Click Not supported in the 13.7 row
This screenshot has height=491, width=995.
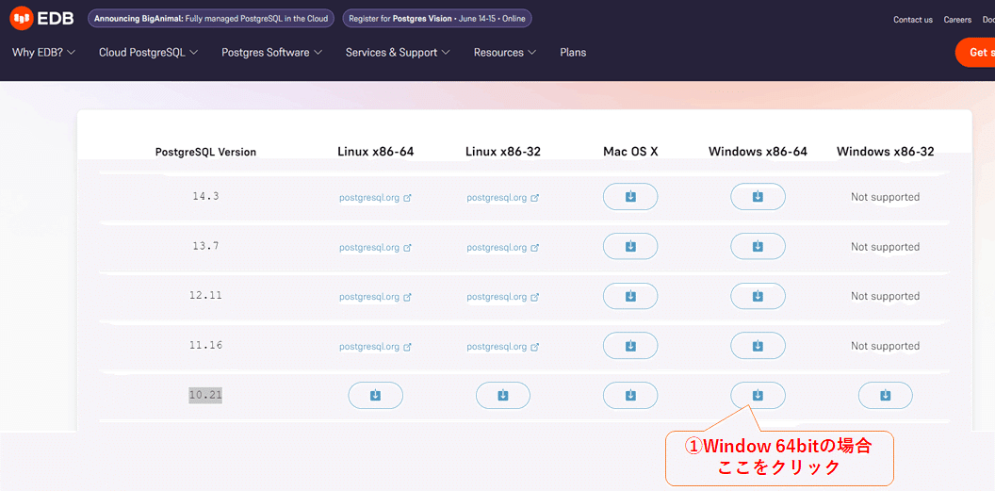[885, 247]
